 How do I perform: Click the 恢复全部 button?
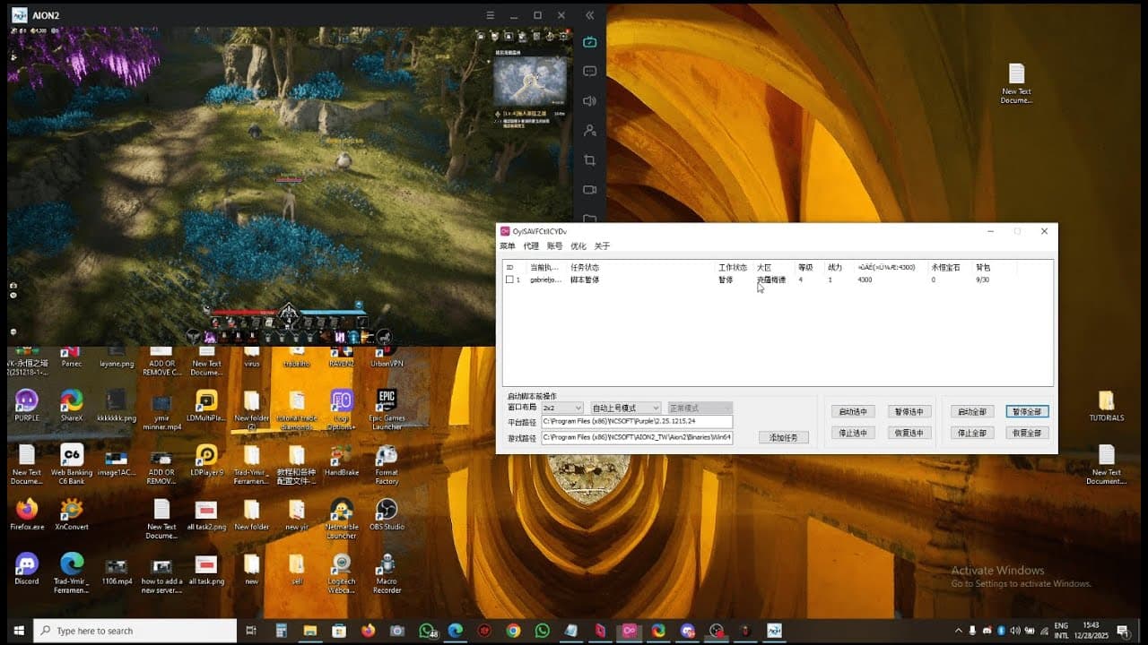pyautogui.click(x=1027, y=433)
